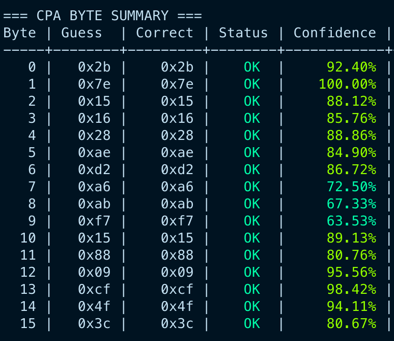Click correct value 0xa6 in byte 7 row
Image resolution: width=394 pixels, height=341 pixels.
[x=177, y=187]
